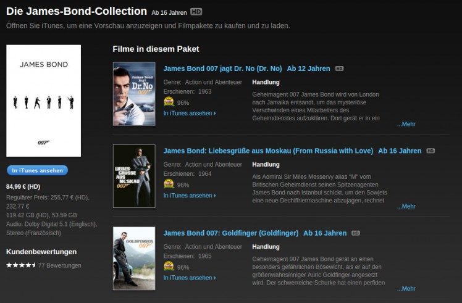The image size is (462, 303).
Task: Open the James Bond 007 jagt Dr. No title
Action: 222,68
